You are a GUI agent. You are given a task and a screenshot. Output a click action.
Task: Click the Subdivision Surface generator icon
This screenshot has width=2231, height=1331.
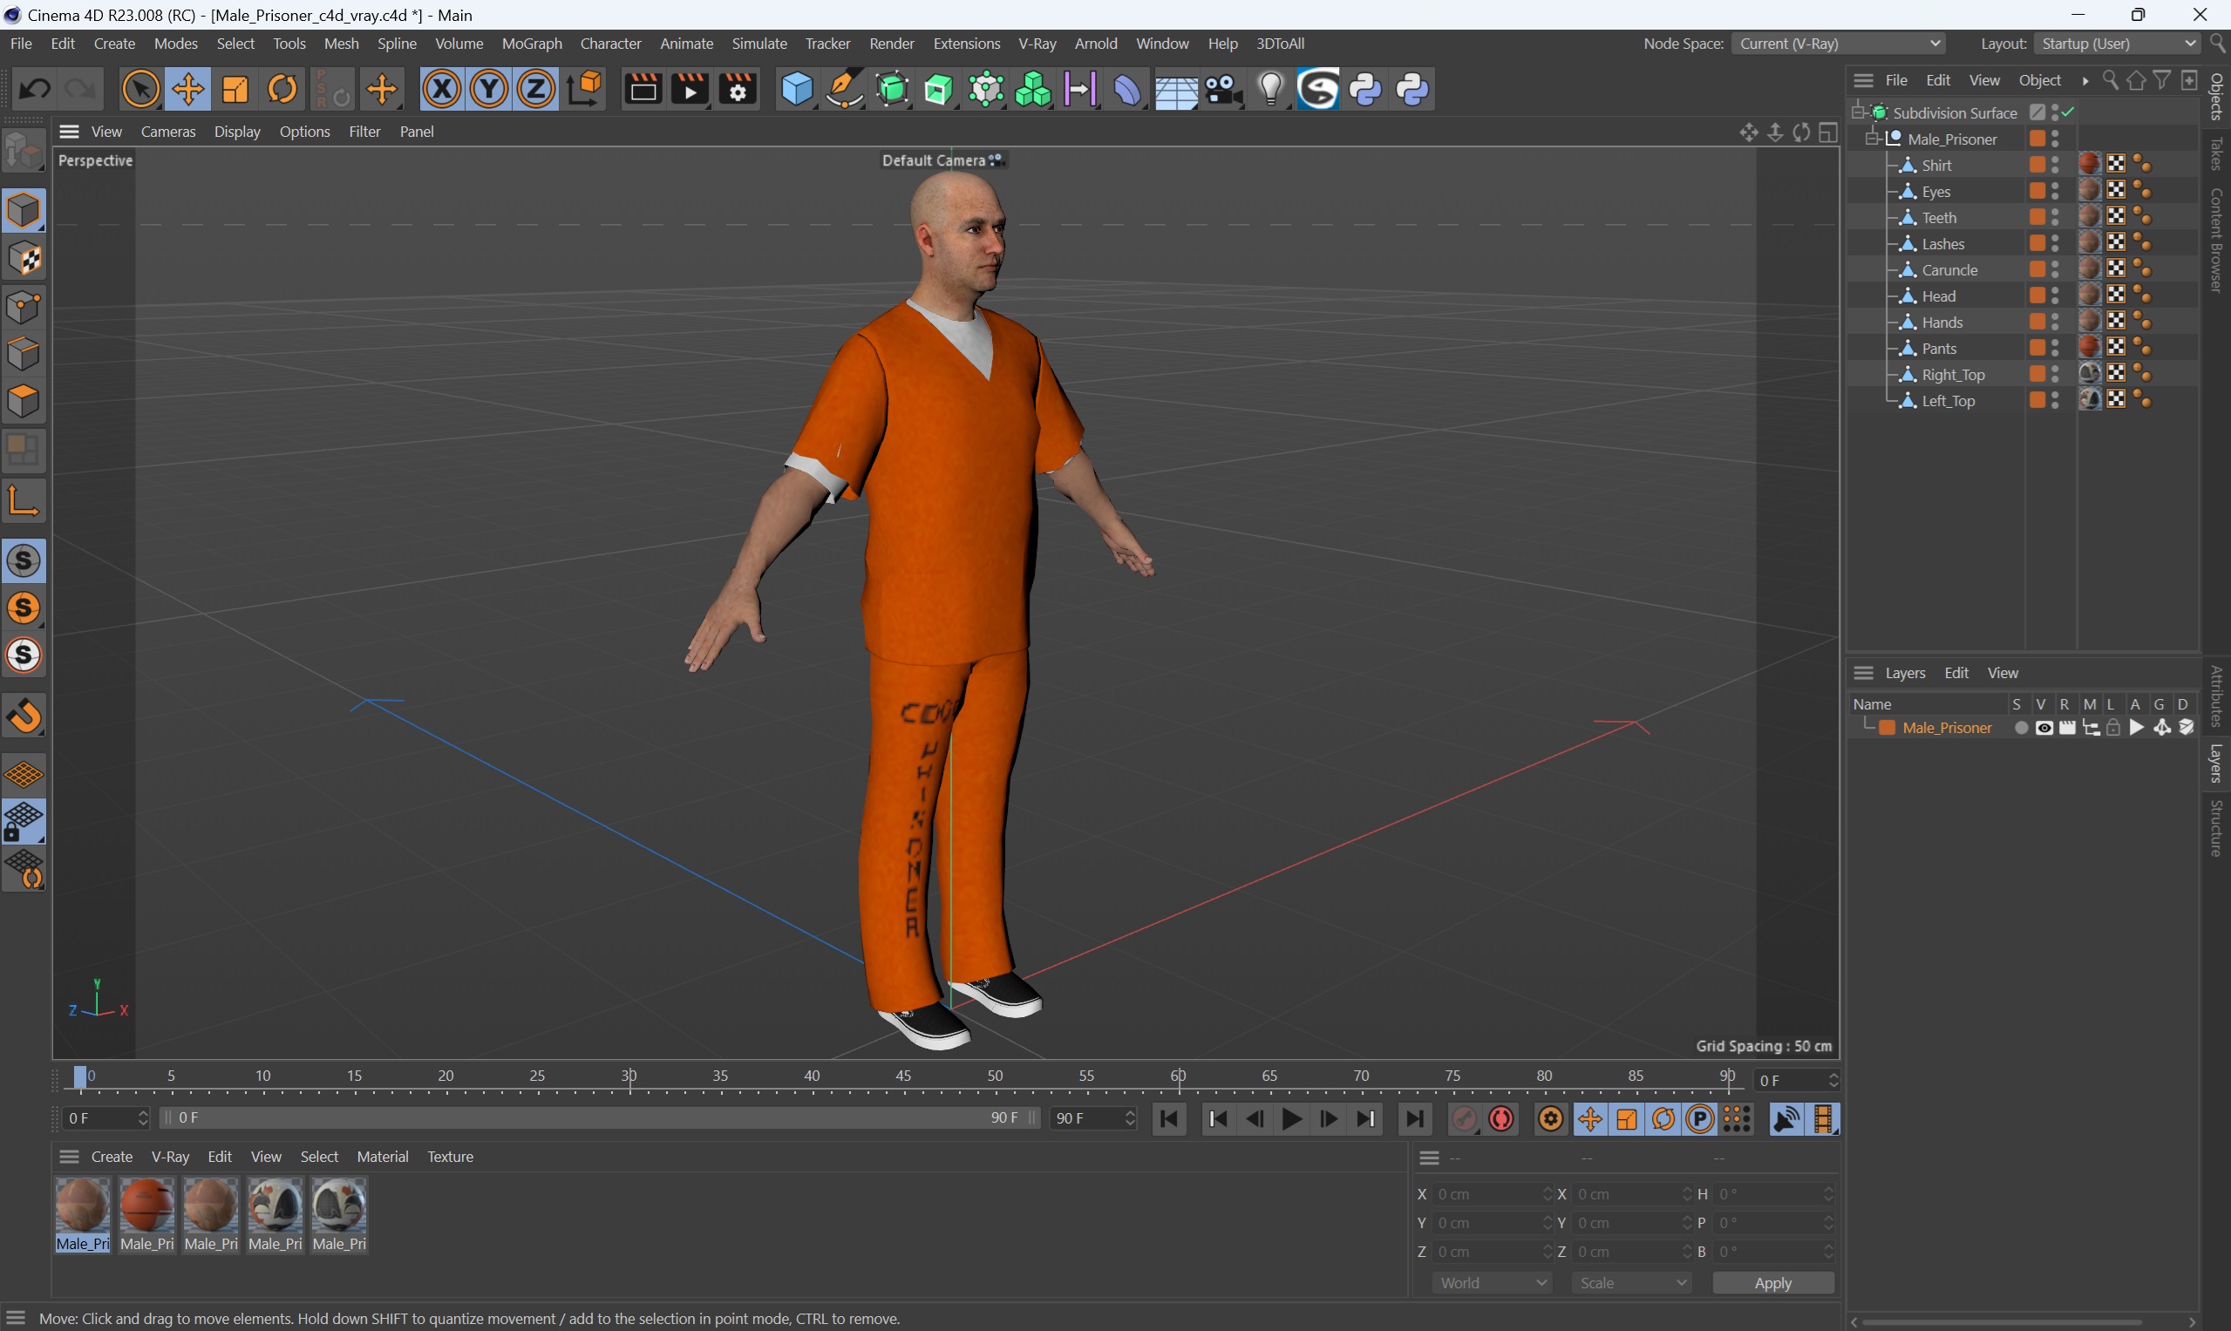click(892, 89)
